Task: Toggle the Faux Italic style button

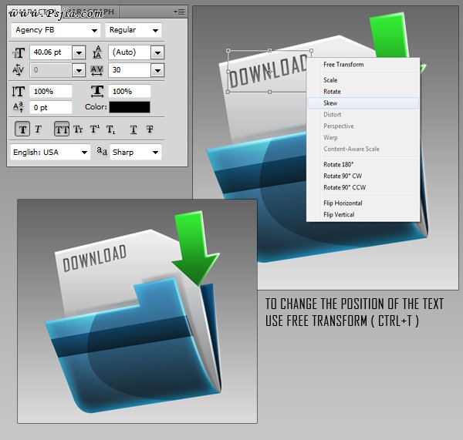Action: click(38, 129)
